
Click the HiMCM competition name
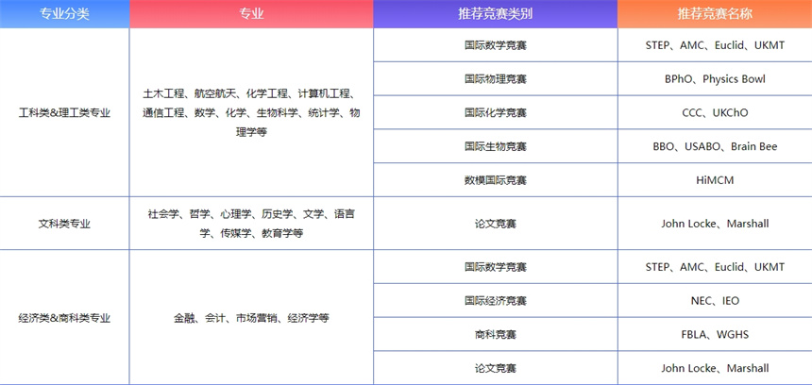[x=715, y=179]
